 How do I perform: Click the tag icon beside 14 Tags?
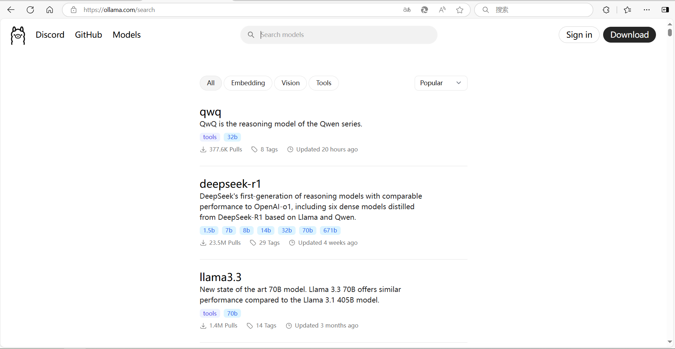click(x=250, y=326)
